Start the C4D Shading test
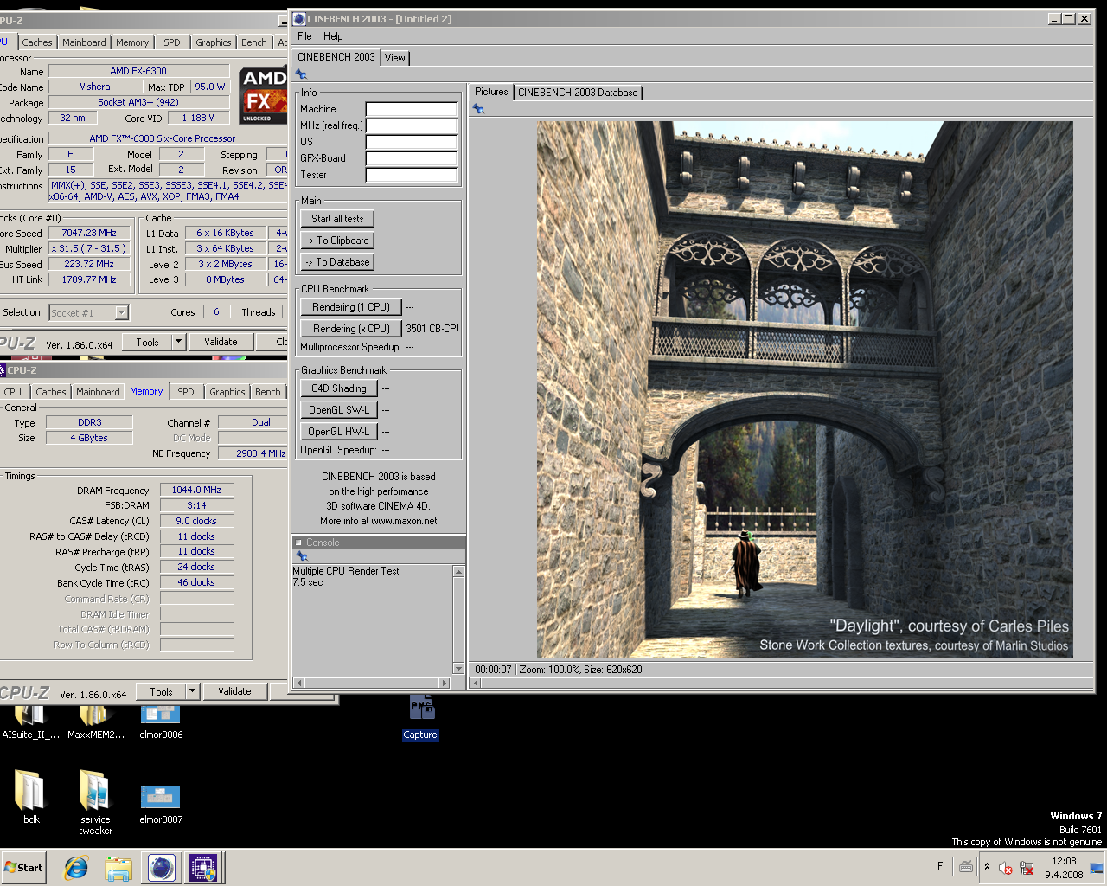 tap(339, 388)
